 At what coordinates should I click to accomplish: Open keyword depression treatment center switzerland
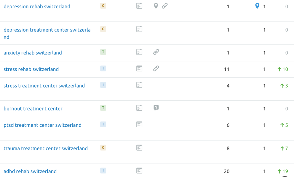click(x=47, y=33)
